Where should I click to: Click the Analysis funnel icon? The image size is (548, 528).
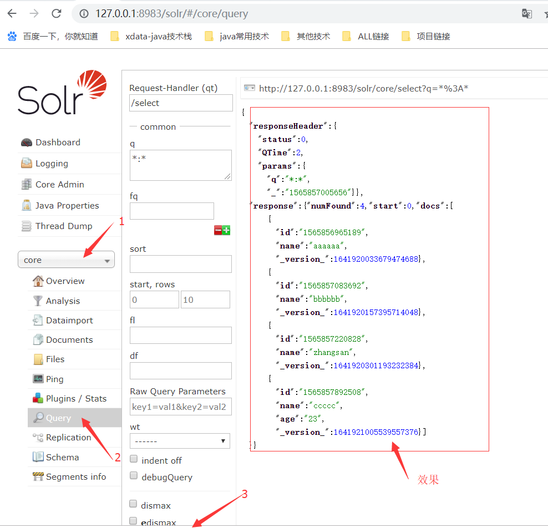[38, 301]
